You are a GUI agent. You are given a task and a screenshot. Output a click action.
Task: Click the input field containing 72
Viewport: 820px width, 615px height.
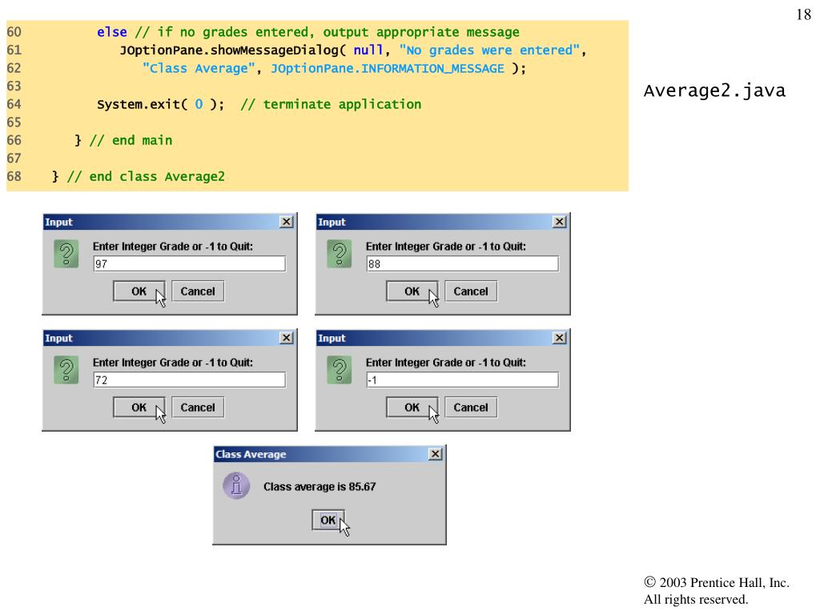pos(189,380)
